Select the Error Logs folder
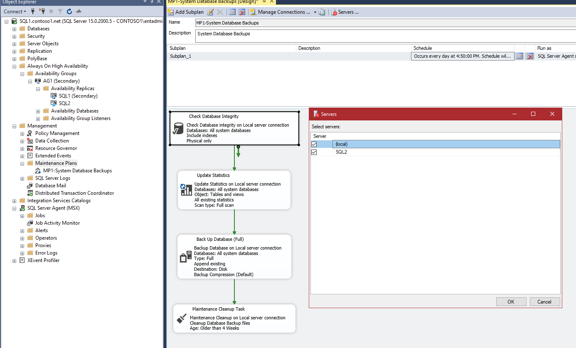The height and width of the screenshot is (348, 576). pyautogui.click(x=46, y=253)
